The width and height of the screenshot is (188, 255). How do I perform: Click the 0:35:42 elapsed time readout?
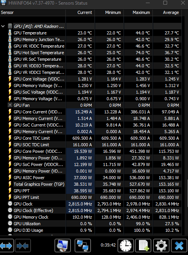[x=108, y=245]
